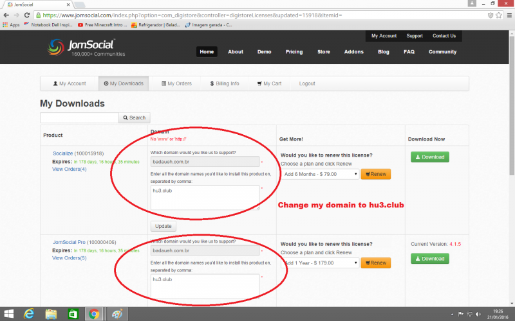The width and height of the screenshot is (515, 321).
Task: Open the Refrigerador Gelad bookmark
Action: [x=156, y=25]
